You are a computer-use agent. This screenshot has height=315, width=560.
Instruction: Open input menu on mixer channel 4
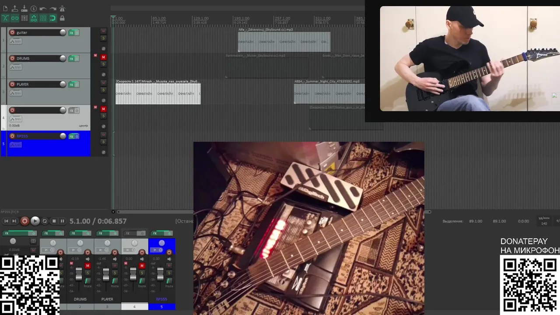[x=129, y=250]
